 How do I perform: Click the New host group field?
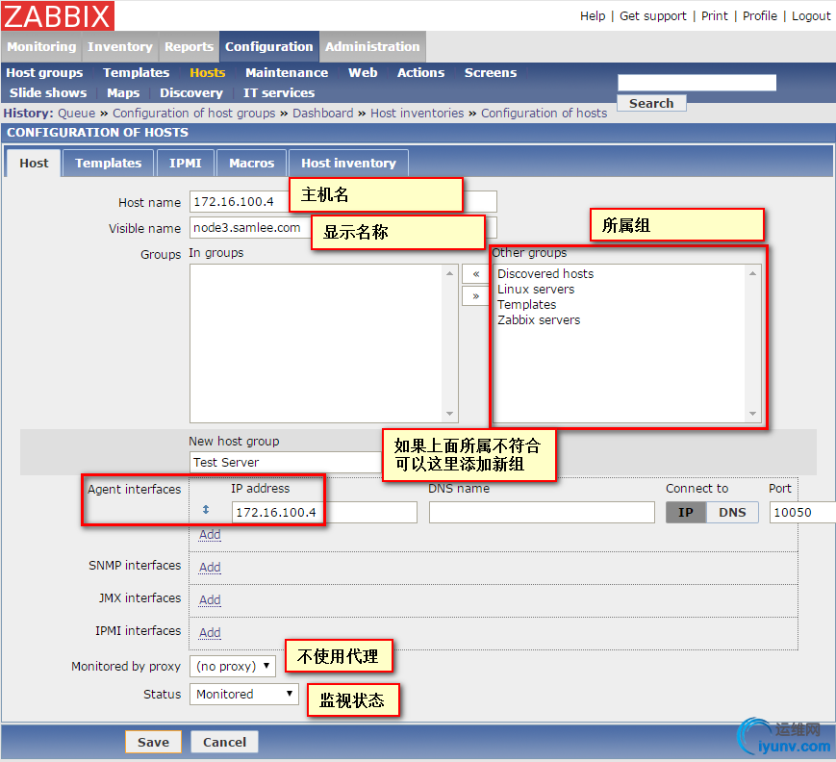pos(287,463)
